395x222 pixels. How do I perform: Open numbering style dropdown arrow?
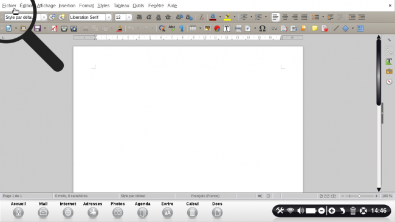pyautogui.click(x=266, y=17)
